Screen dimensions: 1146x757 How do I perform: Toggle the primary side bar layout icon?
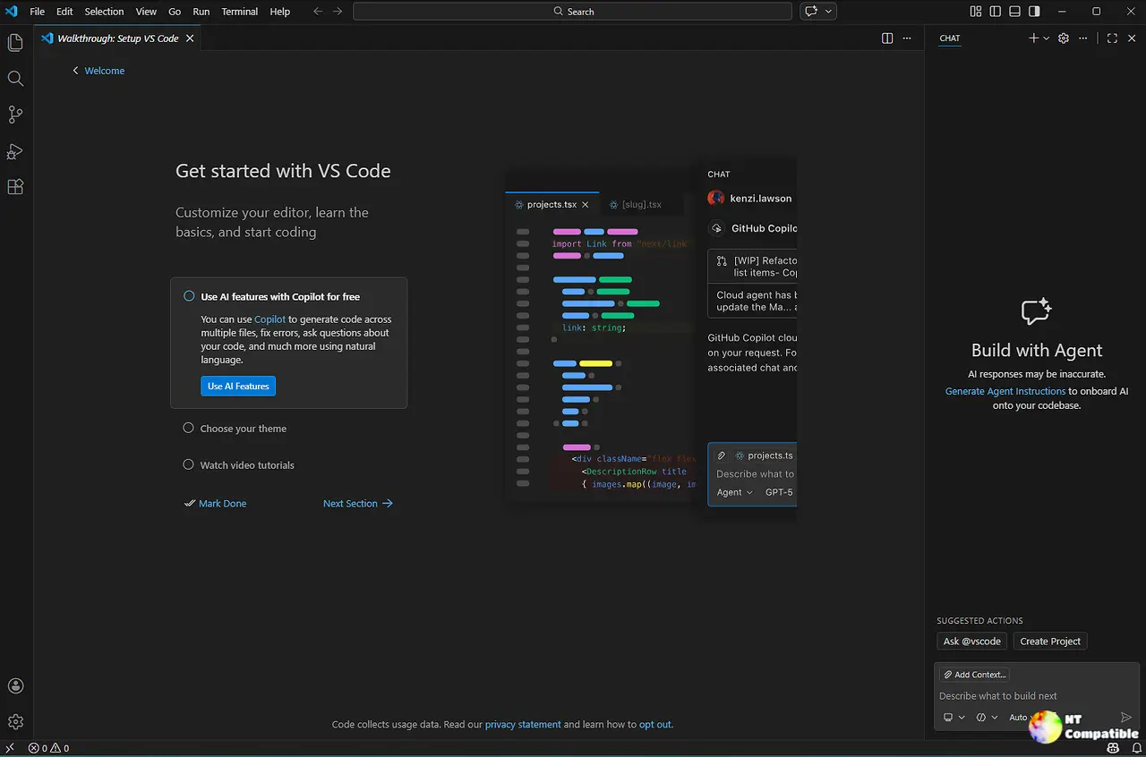[996, 12]
